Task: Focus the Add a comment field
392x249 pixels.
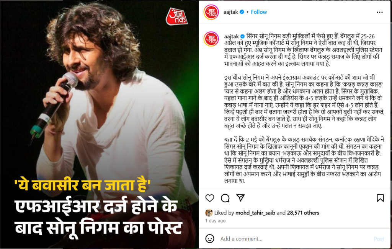Action: click(x=295, y=239)
